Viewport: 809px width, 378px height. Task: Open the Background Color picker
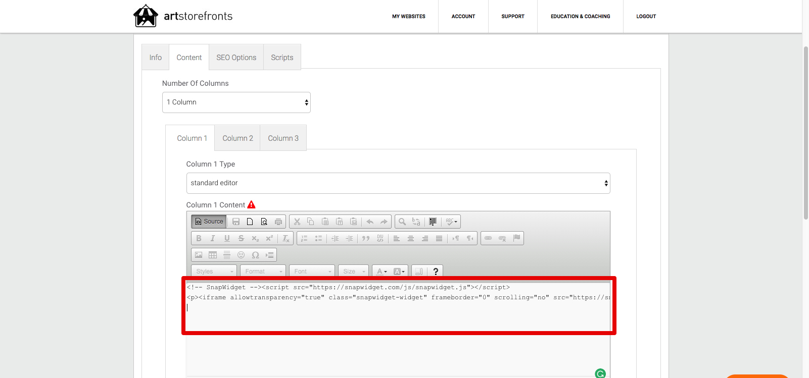399,271
